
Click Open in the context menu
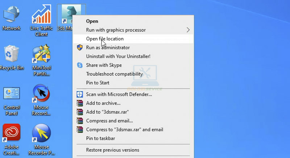click(92, 21)
